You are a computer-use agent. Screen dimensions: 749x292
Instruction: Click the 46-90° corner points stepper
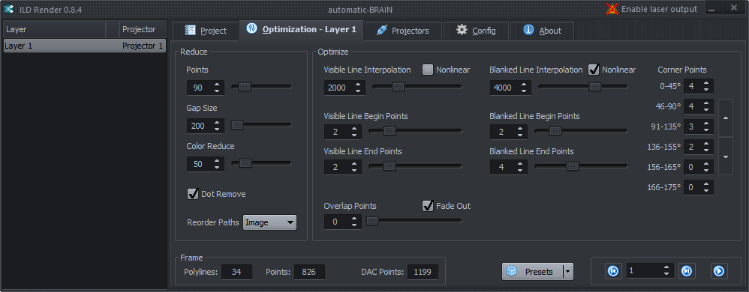[x=699, y=107]
